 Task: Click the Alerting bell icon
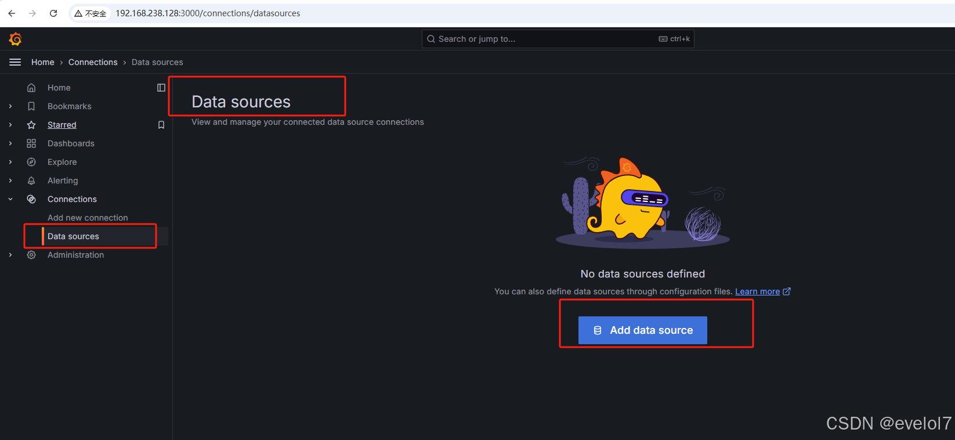pyautogui.click(x=31, y=181)
